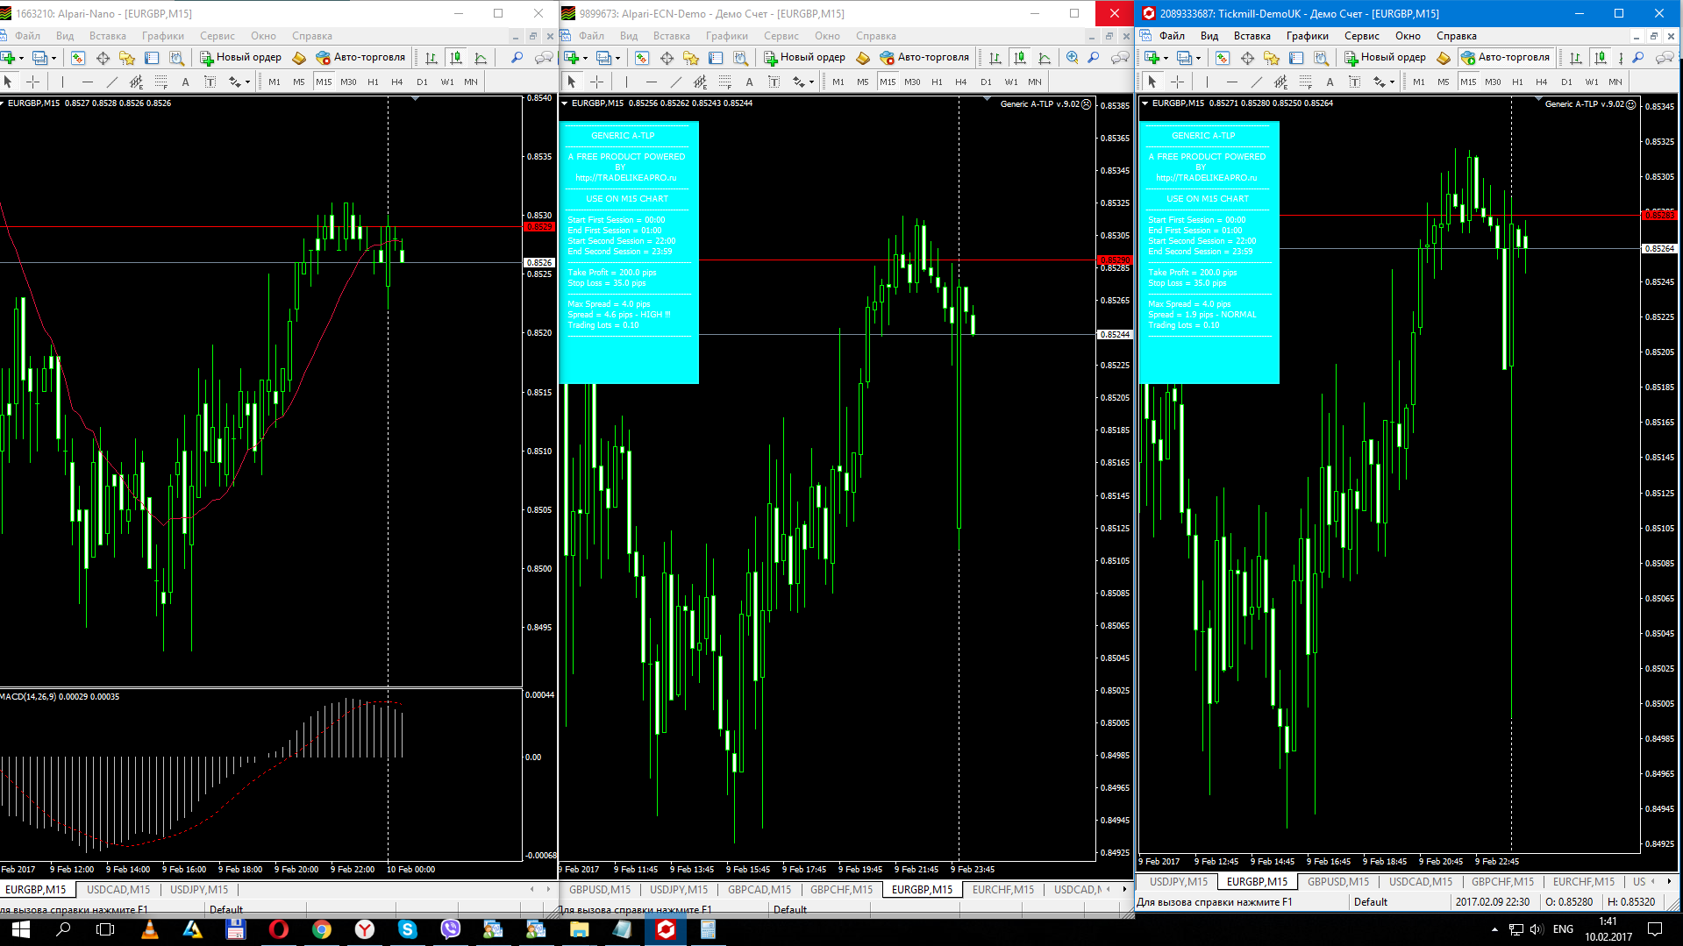Expand new chart dropdown arrow in the Alpari-ECN-Demo window
This screenshot has width=1683, height=946.
pyautogui.click(x=585, y=59)
